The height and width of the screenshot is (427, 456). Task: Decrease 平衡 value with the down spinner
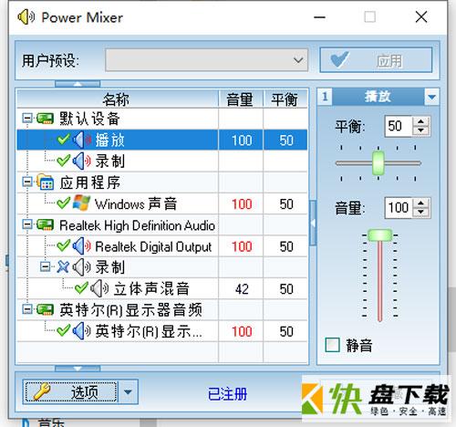[420, 130]
